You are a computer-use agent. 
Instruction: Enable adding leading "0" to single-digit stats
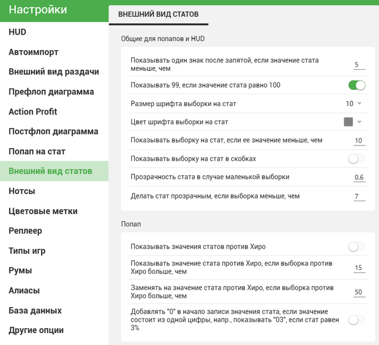[x=357, y=320]
